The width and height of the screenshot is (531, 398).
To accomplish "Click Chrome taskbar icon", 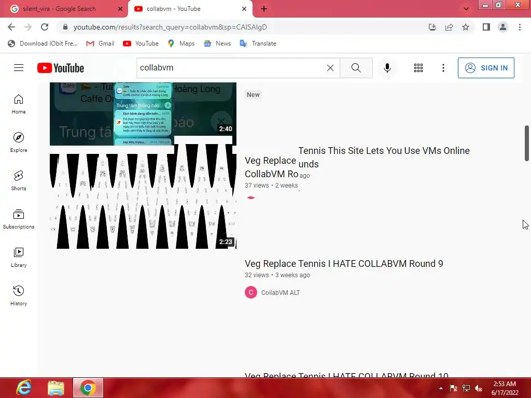I will (x=88, y=388).
